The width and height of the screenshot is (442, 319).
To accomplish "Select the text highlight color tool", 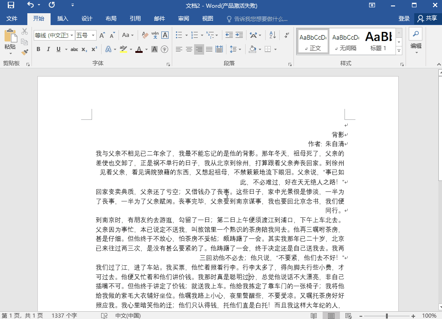I will pyautogui.click(x=123, y=49).
